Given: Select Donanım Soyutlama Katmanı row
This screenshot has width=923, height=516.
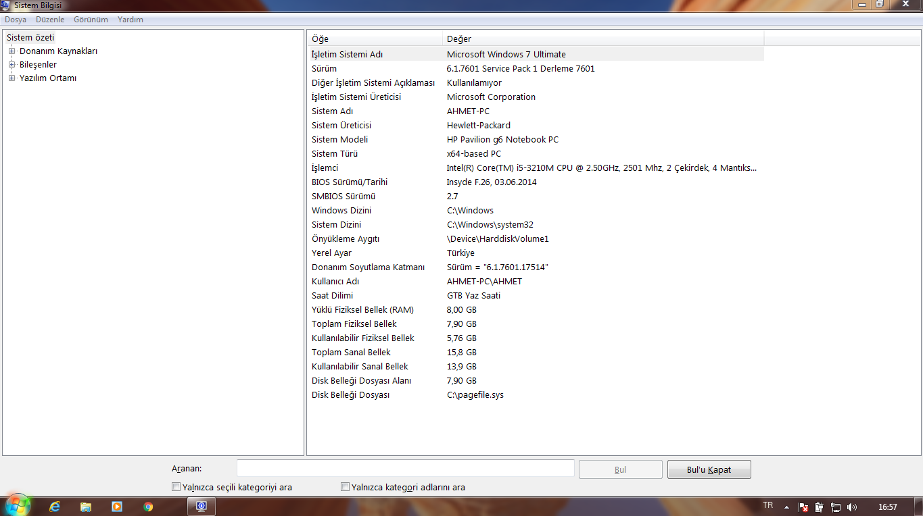Looking at the screenshot, I should (536, 267).
